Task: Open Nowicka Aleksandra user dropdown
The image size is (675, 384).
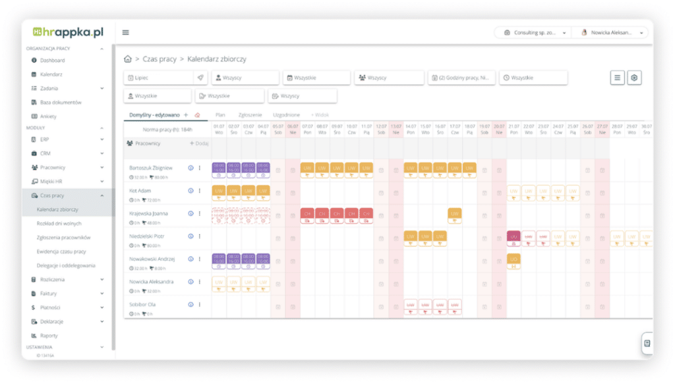Action: 612,33
